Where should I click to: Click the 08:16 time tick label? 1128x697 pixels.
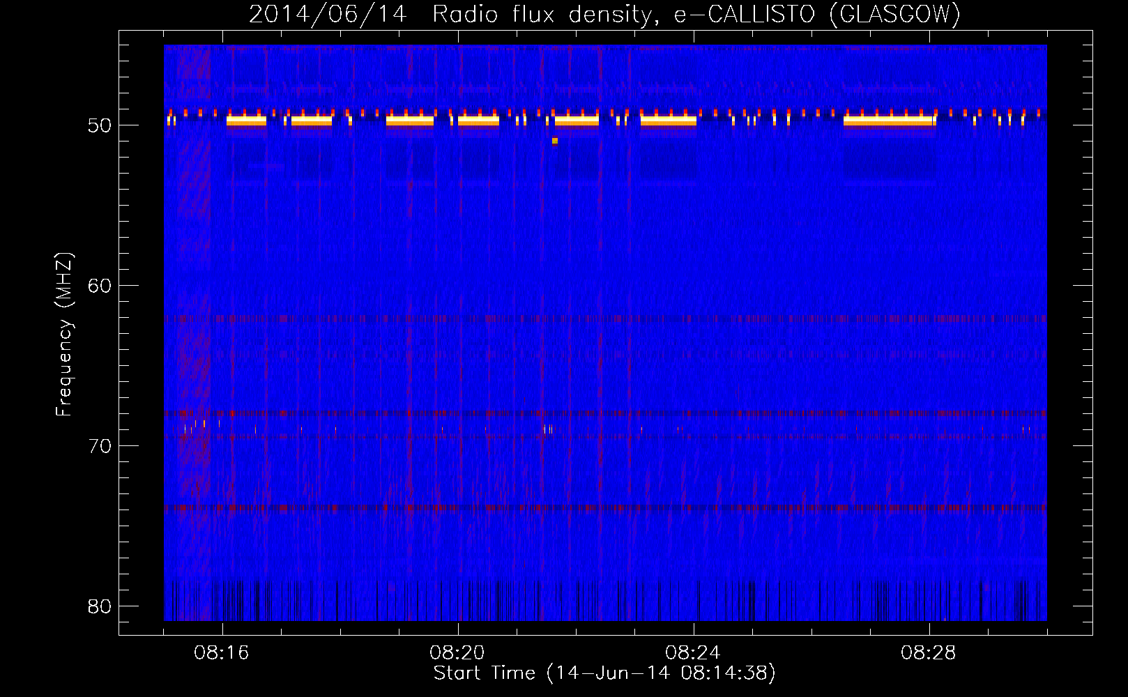coord(222,653)
